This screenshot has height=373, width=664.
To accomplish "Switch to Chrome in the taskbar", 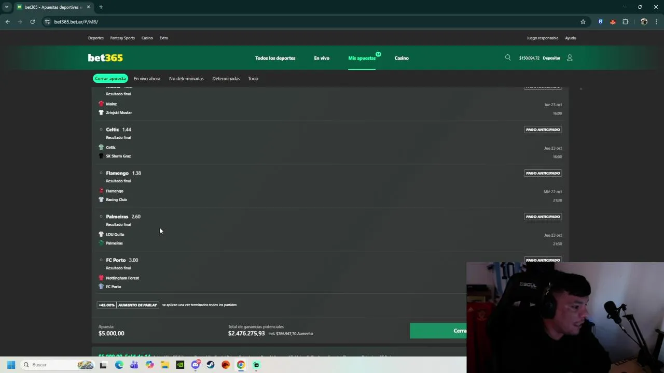I will tap(241, 365).
